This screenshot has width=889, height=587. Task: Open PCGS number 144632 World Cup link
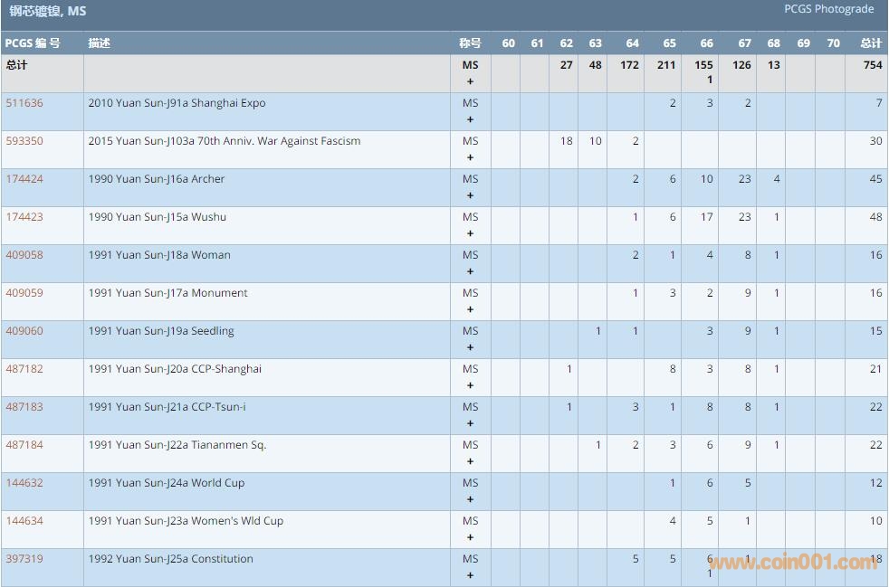coord(24,483)
